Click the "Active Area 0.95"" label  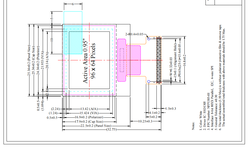(x=85, y=61)
